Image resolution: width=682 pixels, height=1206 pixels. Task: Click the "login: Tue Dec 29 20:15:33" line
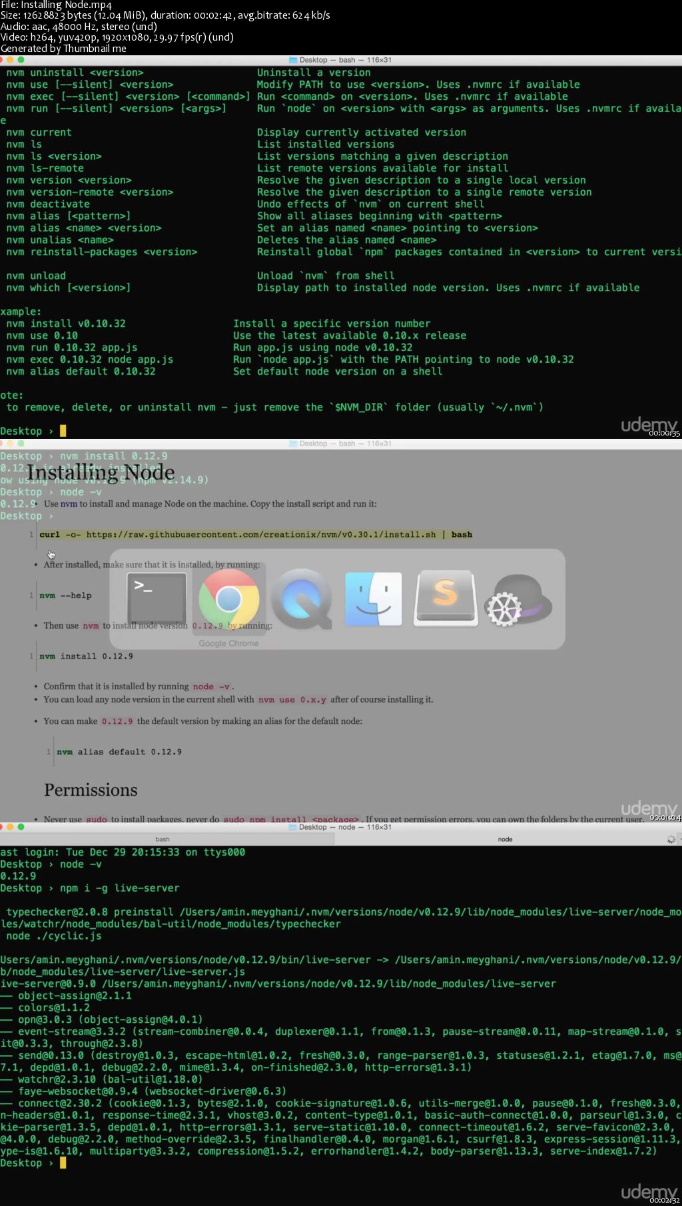point(123,852)
